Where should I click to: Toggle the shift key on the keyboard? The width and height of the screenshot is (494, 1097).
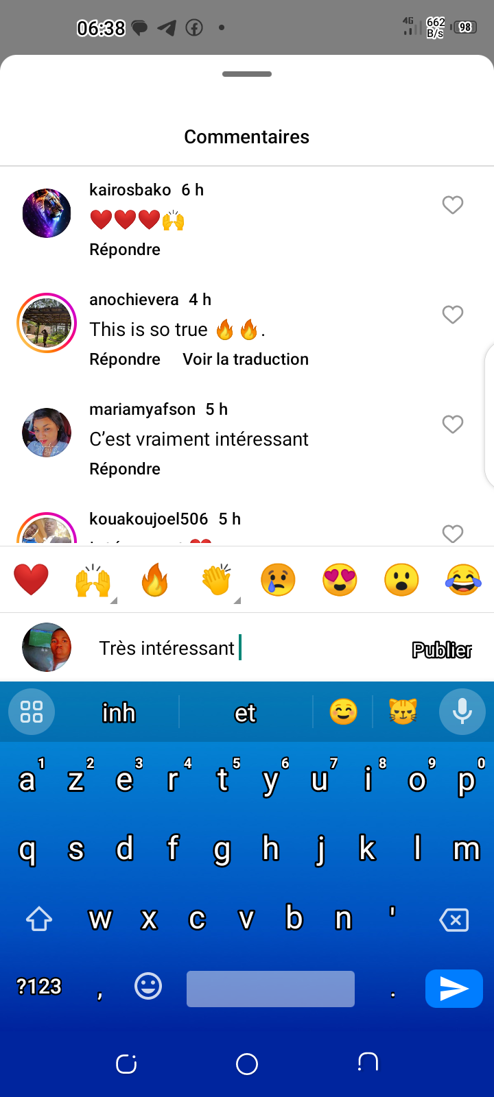[x=39, y=919]
